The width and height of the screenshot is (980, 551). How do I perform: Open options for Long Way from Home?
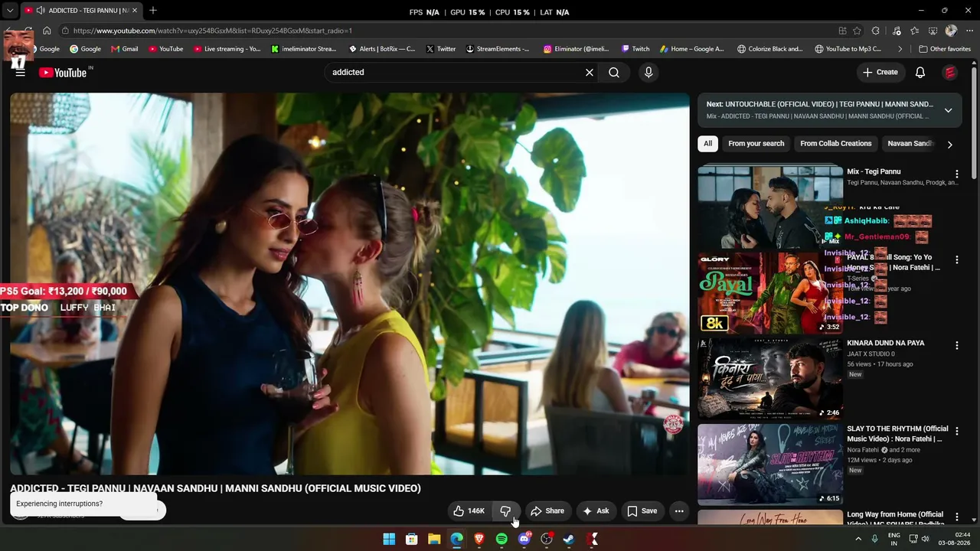click(x=956, y=517)
